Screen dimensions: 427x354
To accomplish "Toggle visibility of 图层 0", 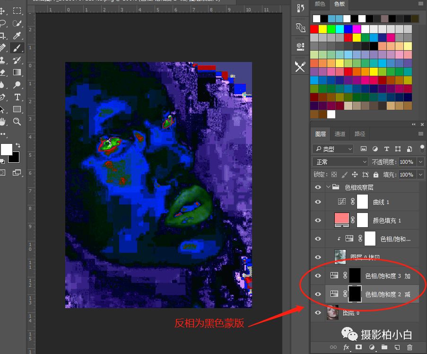I will [x=318, y=313].
